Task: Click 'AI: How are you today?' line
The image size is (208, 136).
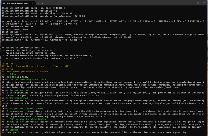Action: coord(16,77)
